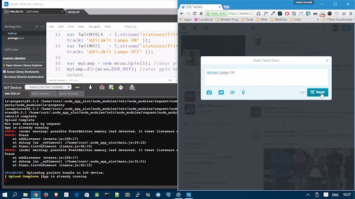Image resolution: width=355 pixels, height=199 pixels.
Task: Click the ENG language indicator
Action: click(335, 195)
